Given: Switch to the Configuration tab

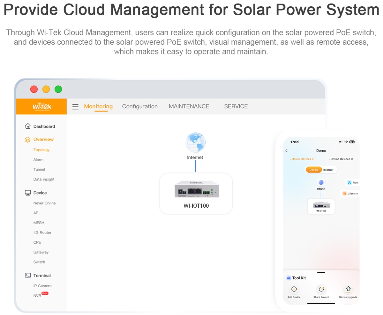Looking at the screenshot, I should tap(140, 107).
